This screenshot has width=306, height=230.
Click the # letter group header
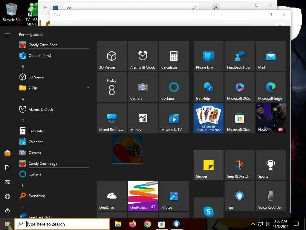point(23,67)
